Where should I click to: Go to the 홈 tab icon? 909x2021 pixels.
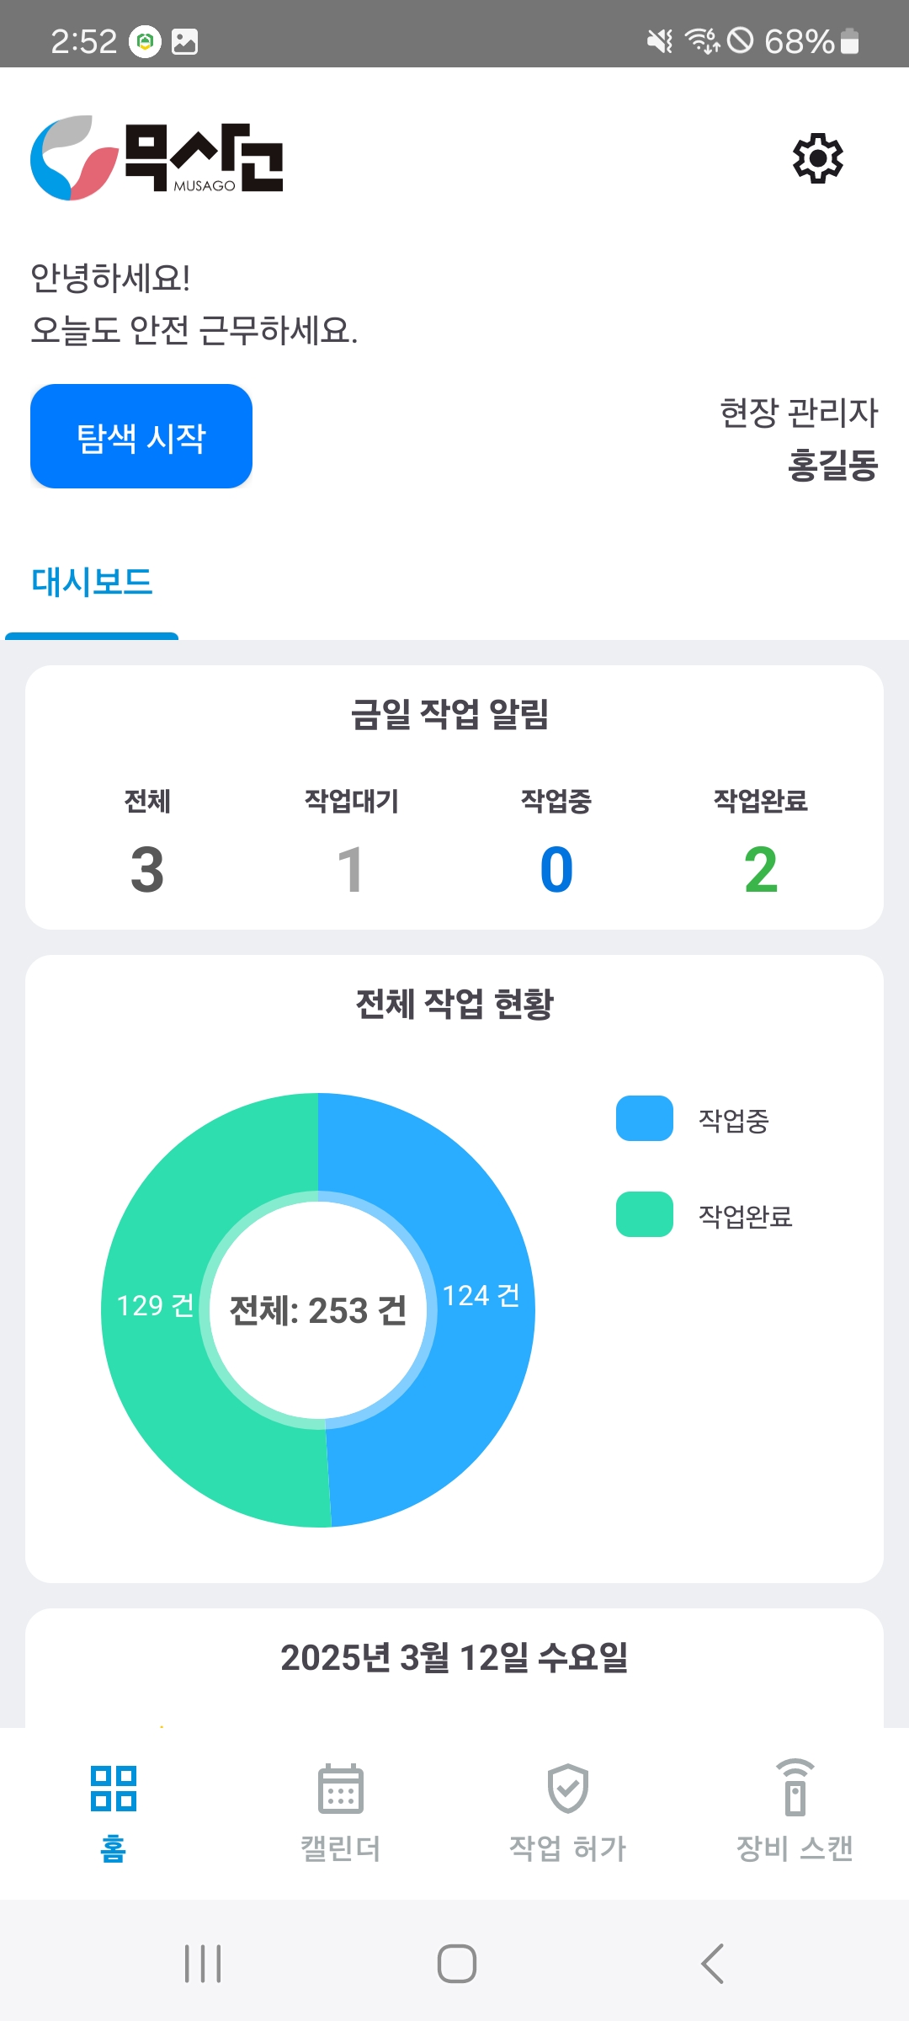(114, 1789)
